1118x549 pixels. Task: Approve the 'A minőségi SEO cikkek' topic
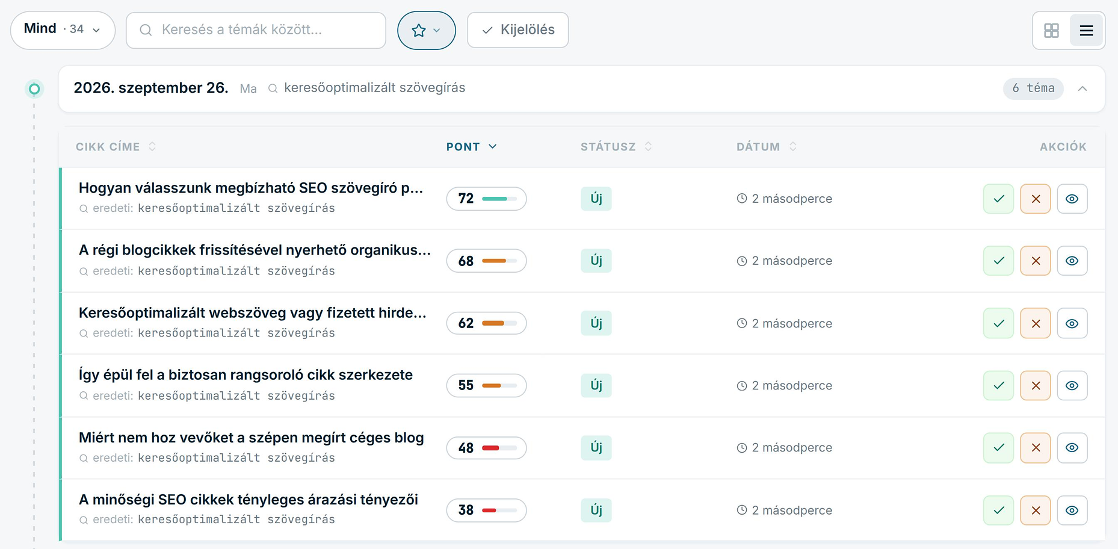click(x=998, y=510)
